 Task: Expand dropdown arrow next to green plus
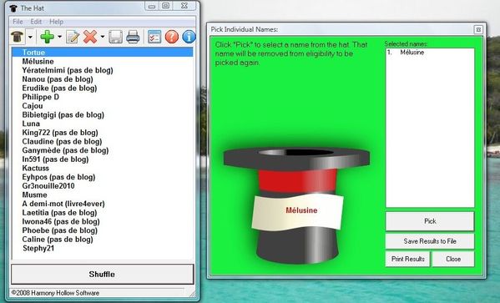(x=59, y=37)
